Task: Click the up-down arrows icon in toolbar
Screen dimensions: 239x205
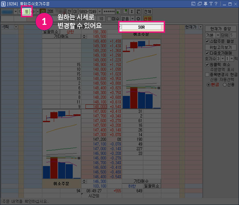Action: coord(132,12)
